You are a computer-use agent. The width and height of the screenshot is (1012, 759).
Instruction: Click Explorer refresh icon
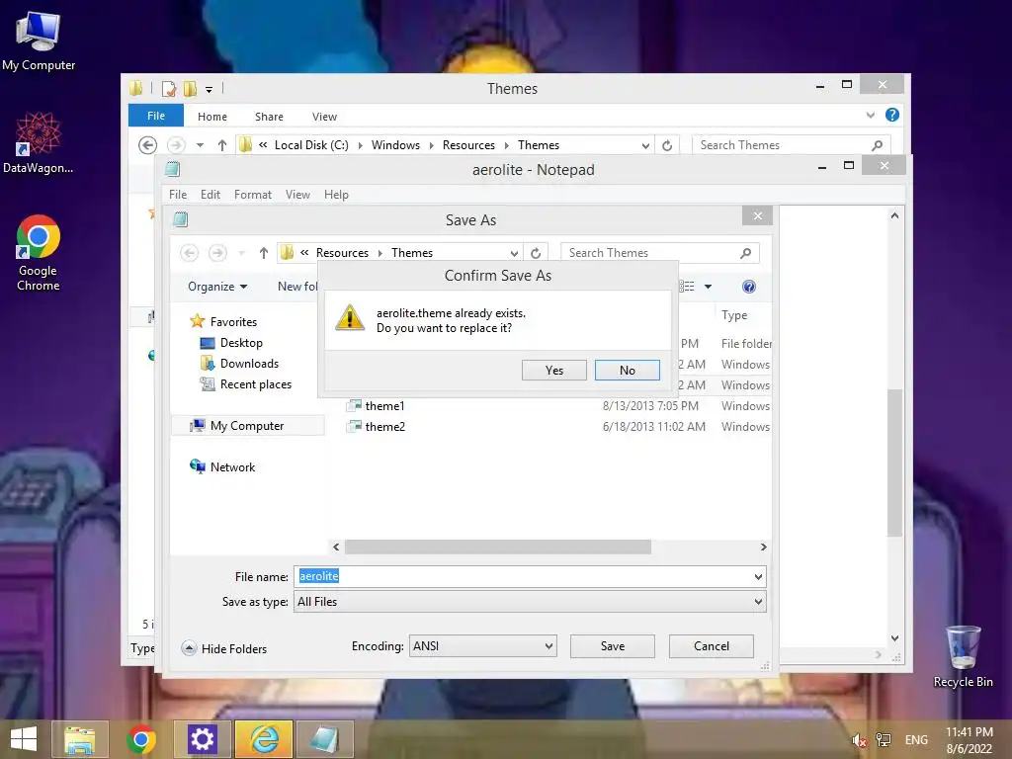667,145
